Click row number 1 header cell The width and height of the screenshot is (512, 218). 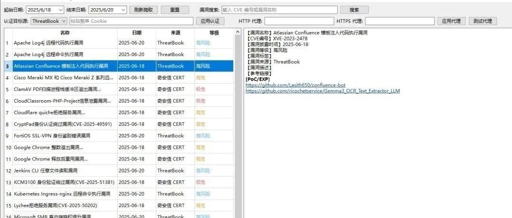tap(8, 43)
